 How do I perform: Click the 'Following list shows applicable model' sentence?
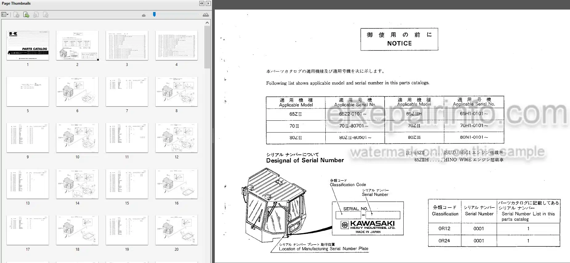click(x=348, y=83)
